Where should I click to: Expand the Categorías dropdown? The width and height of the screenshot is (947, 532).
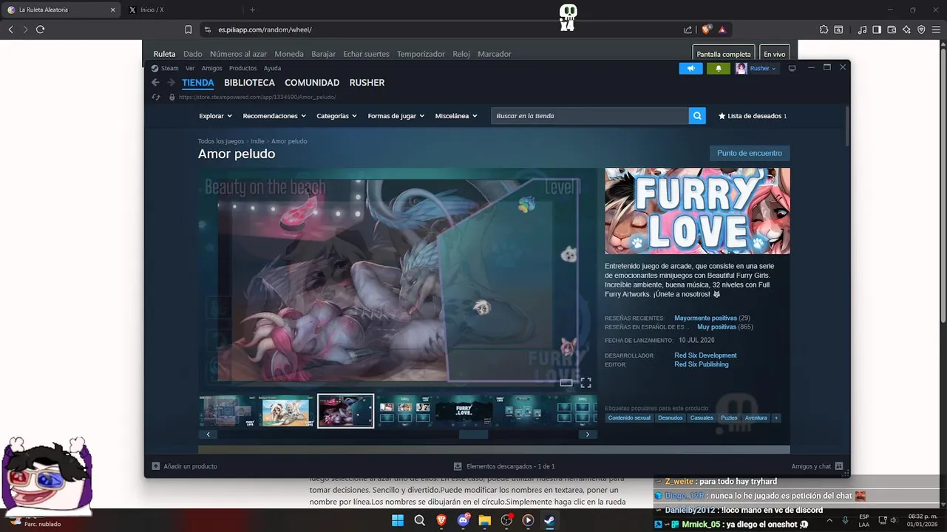336,116
